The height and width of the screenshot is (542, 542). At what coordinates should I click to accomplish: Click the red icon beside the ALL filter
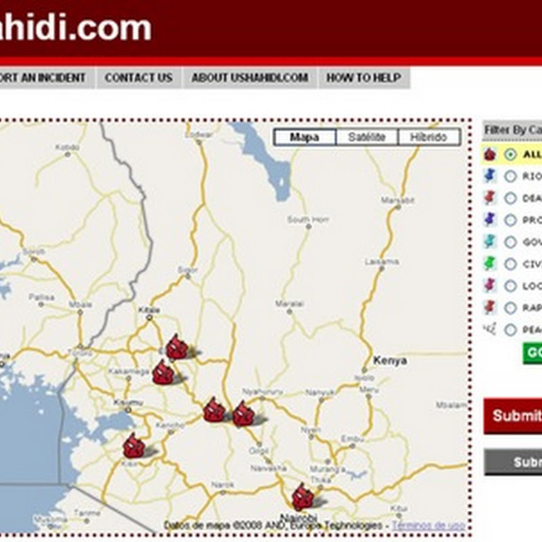point(490,154)
